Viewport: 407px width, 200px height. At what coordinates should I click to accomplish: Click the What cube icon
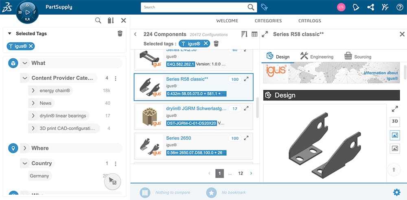coord(13,63)
